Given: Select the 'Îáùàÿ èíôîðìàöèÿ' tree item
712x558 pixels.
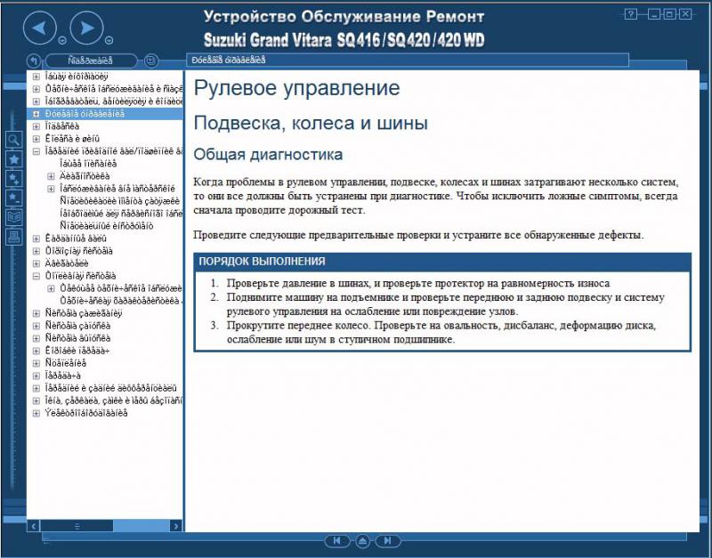Looking at the screenshot, I should point(77,77).
